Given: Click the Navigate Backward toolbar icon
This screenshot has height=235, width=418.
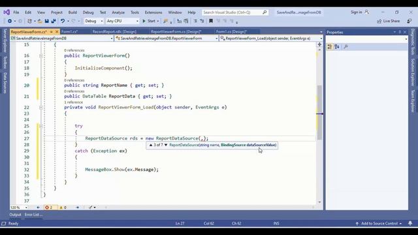Looking at the screenshot, I should [x=10, y=21].
